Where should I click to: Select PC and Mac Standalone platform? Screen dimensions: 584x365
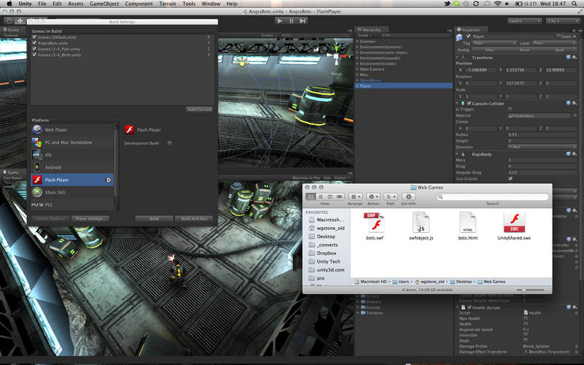[72, 142]
